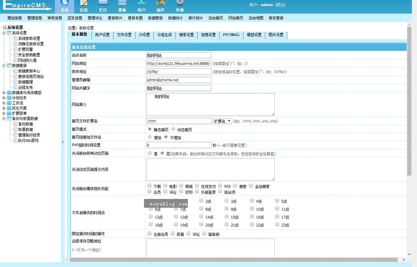Click page icon of 扩展变量
417x267 pixels.
point(15,49)
